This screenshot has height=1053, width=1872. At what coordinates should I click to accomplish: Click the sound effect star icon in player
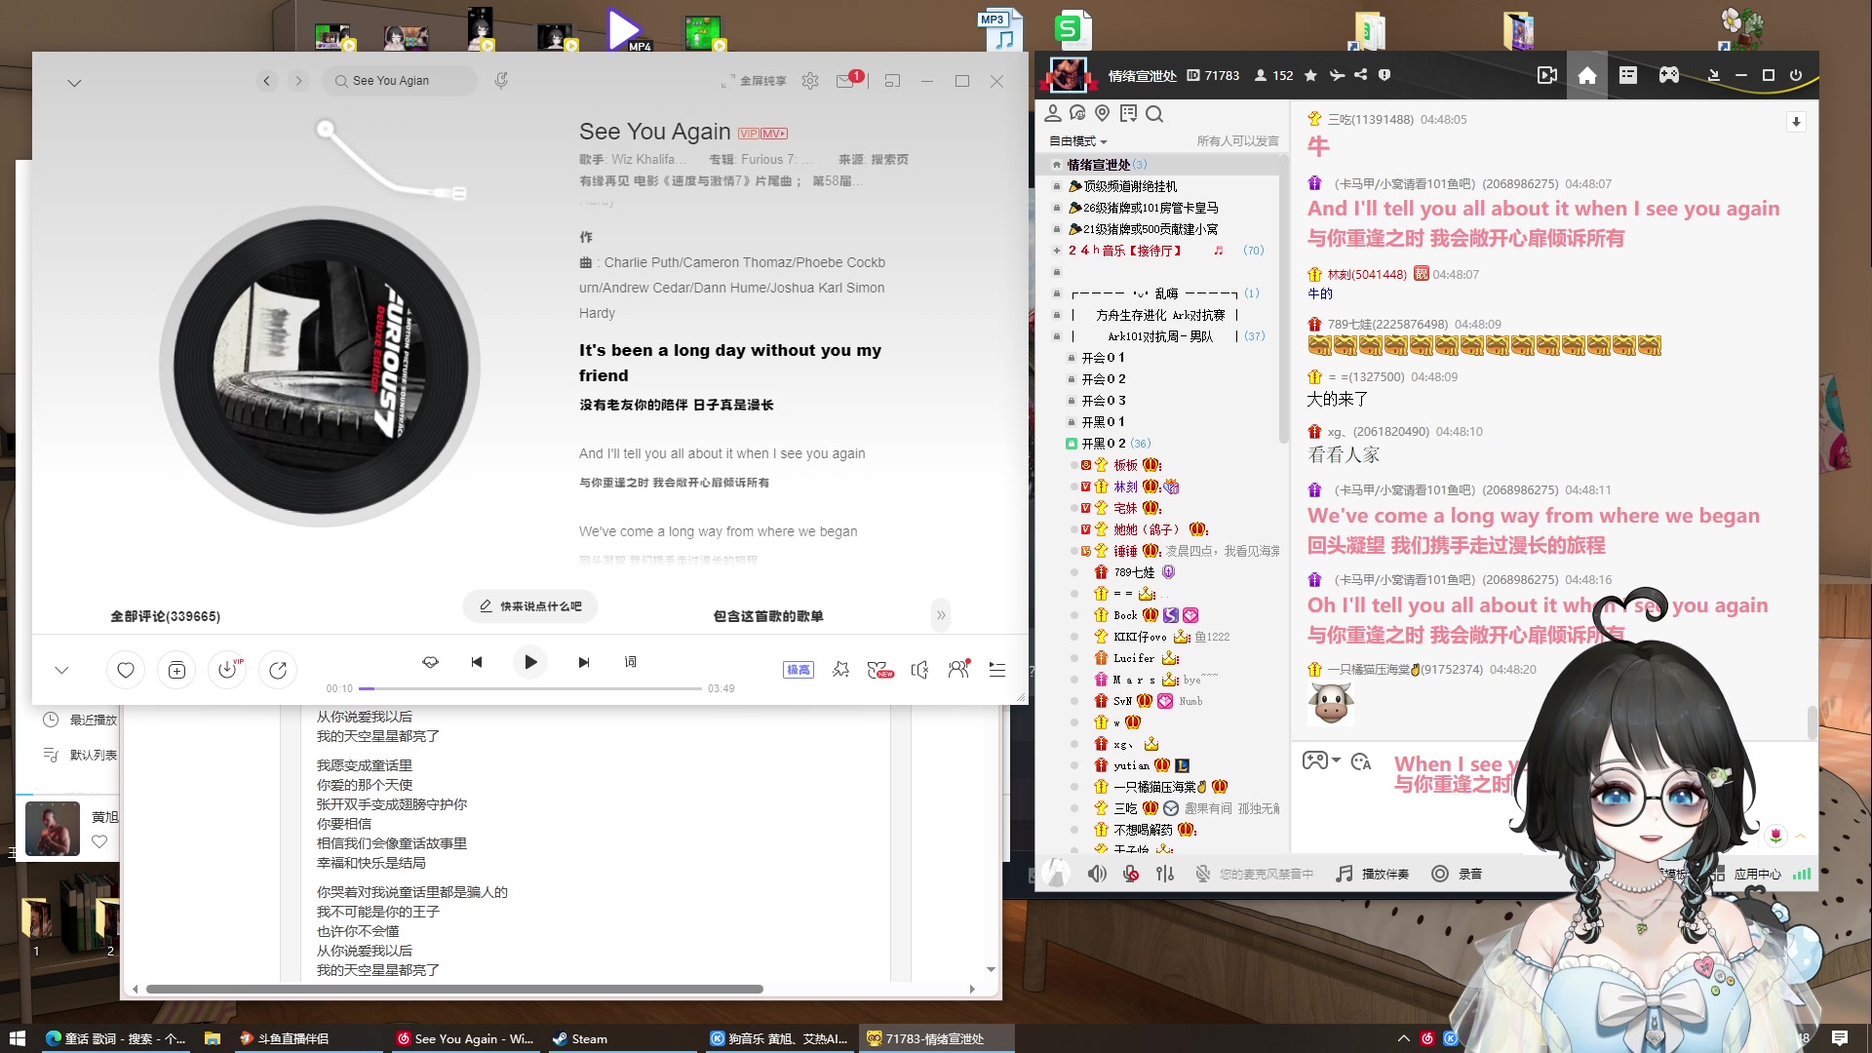(840, 670)
